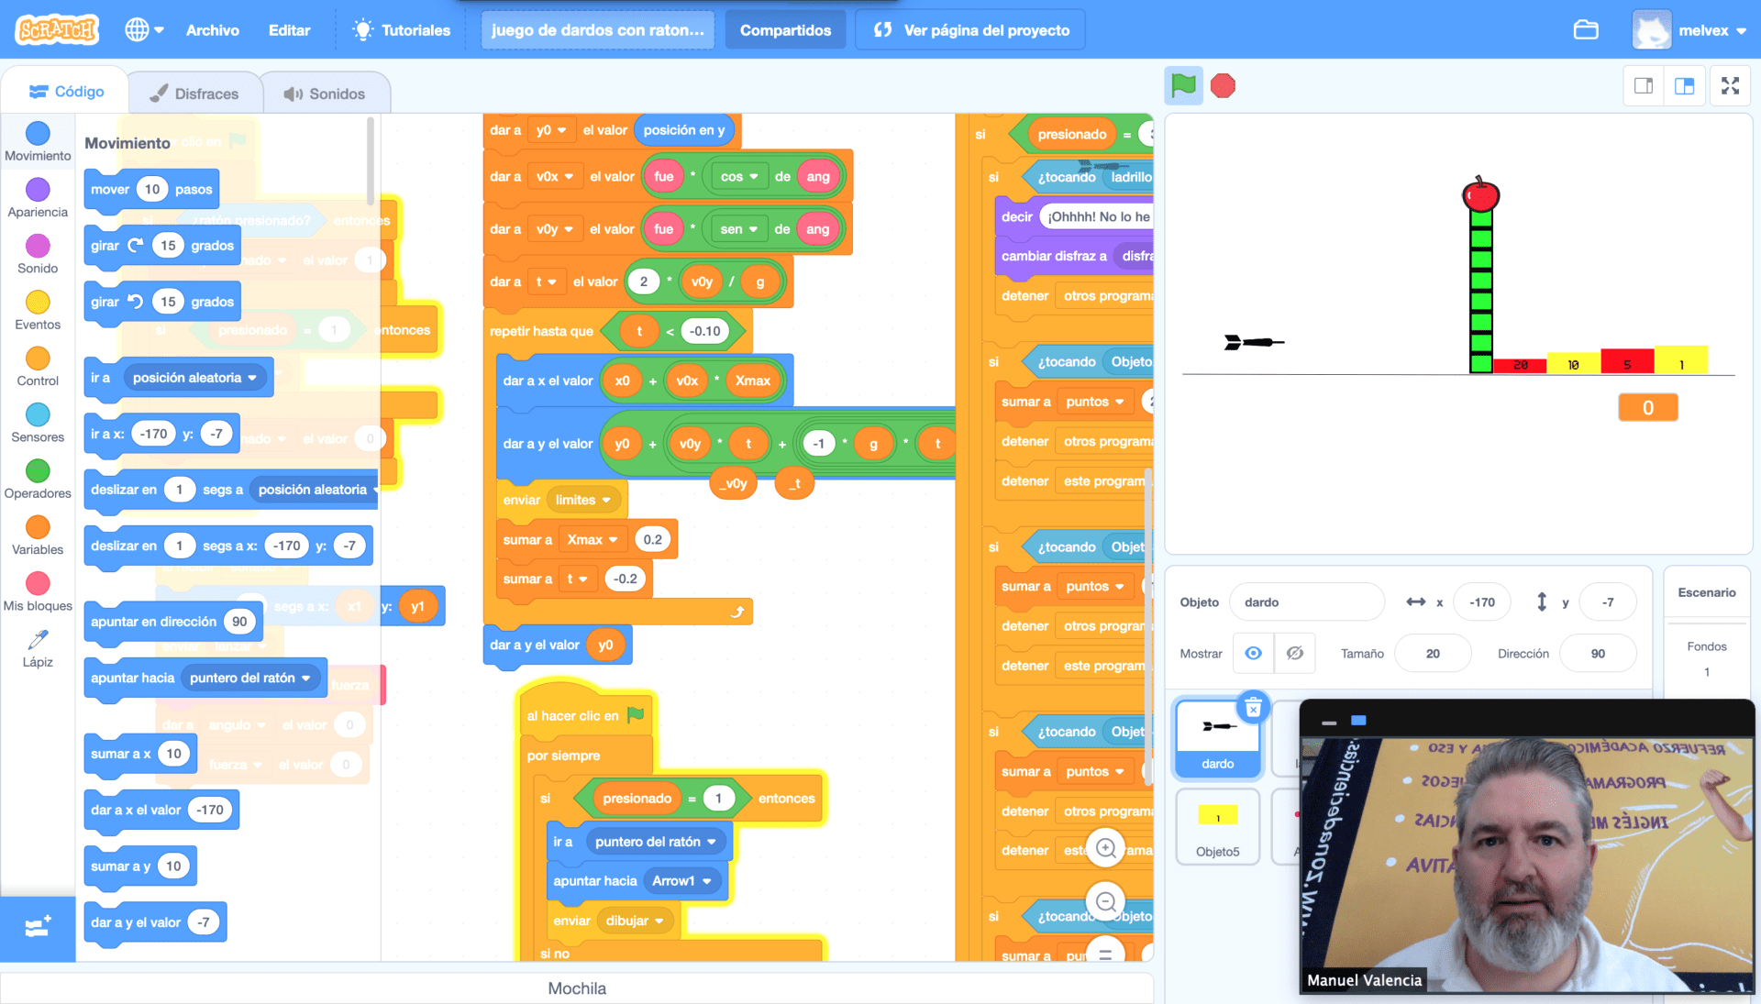Show the sprite with eye icon
Screen dimensions: 1761x1004
click(1253, 654)
